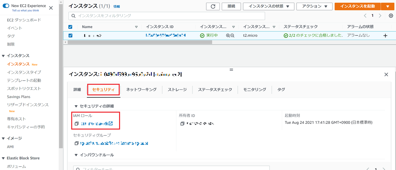
Task: Open Savings Plans in sidebar
Action: (18, 97)
